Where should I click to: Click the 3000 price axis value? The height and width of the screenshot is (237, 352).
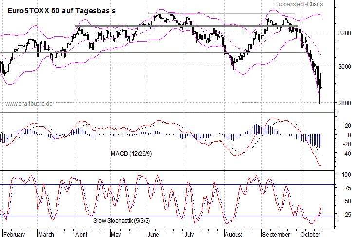click(x=344, y=66)
